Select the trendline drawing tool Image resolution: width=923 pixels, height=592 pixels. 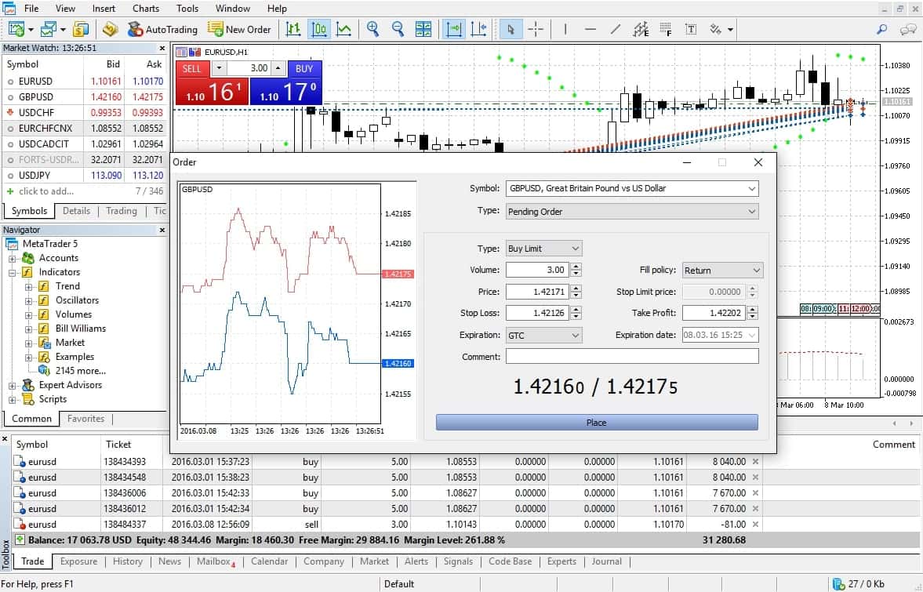pos(615,29)
